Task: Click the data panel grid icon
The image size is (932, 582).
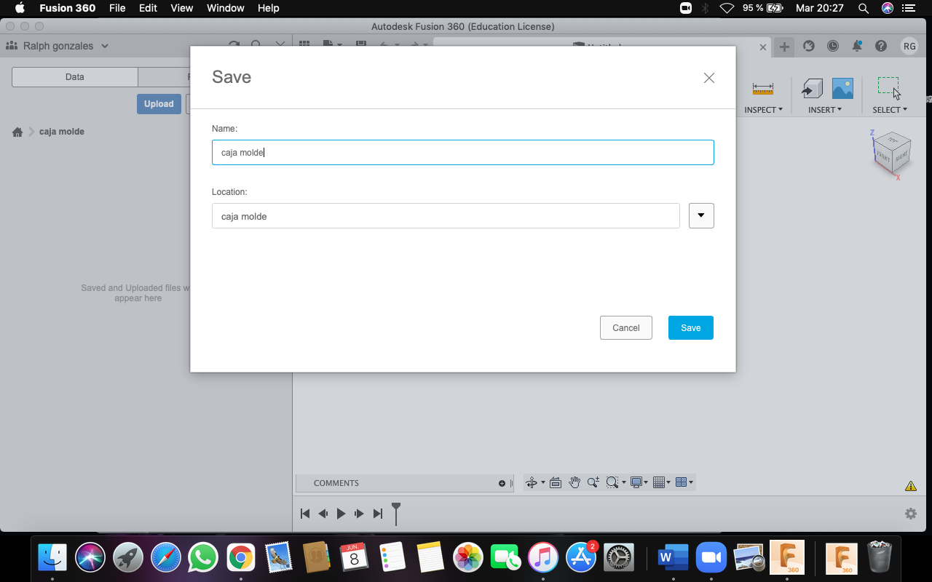Action: coord(304,44)
